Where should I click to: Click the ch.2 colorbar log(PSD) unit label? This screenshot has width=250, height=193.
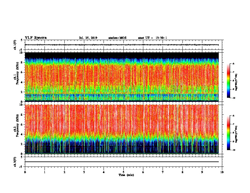[x=236, y=134]
